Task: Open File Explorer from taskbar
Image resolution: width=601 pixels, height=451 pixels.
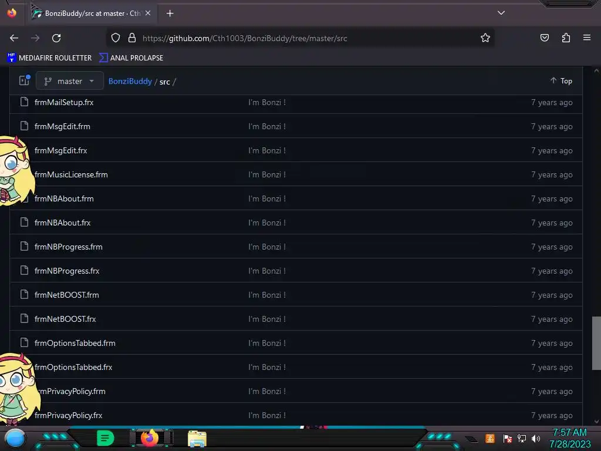Action: [x=197, y=439]
